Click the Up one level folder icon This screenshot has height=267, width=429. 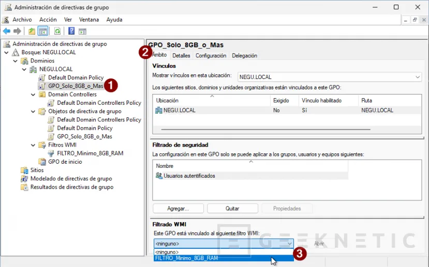tap(32, 31)
